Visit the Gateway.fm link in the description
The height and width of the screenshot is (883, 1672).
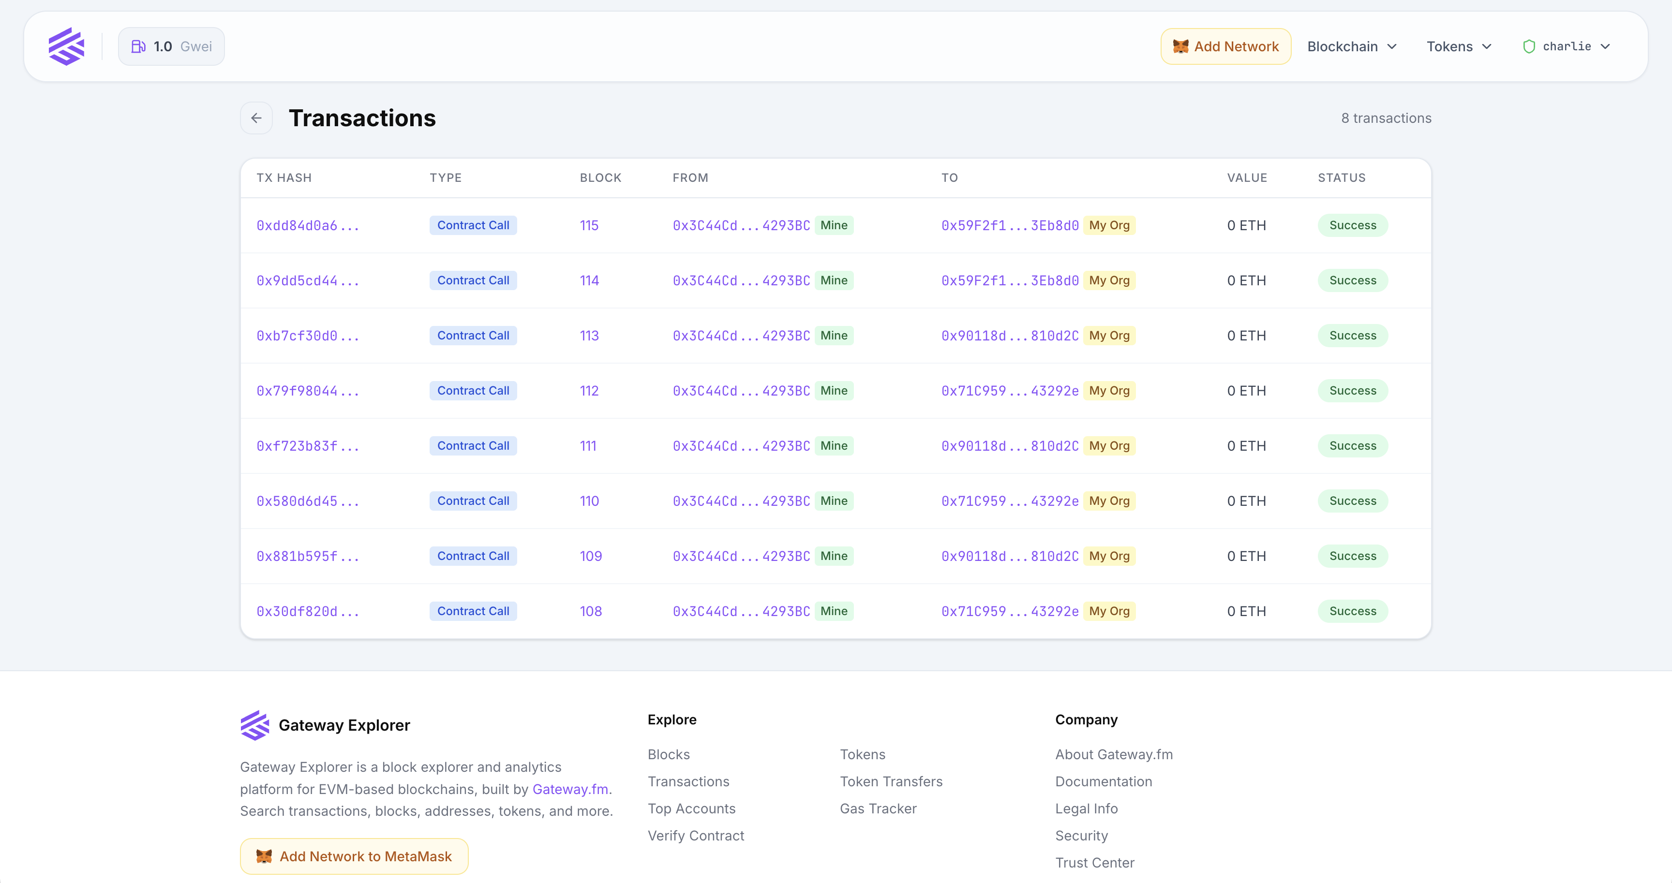click(570, 789)
